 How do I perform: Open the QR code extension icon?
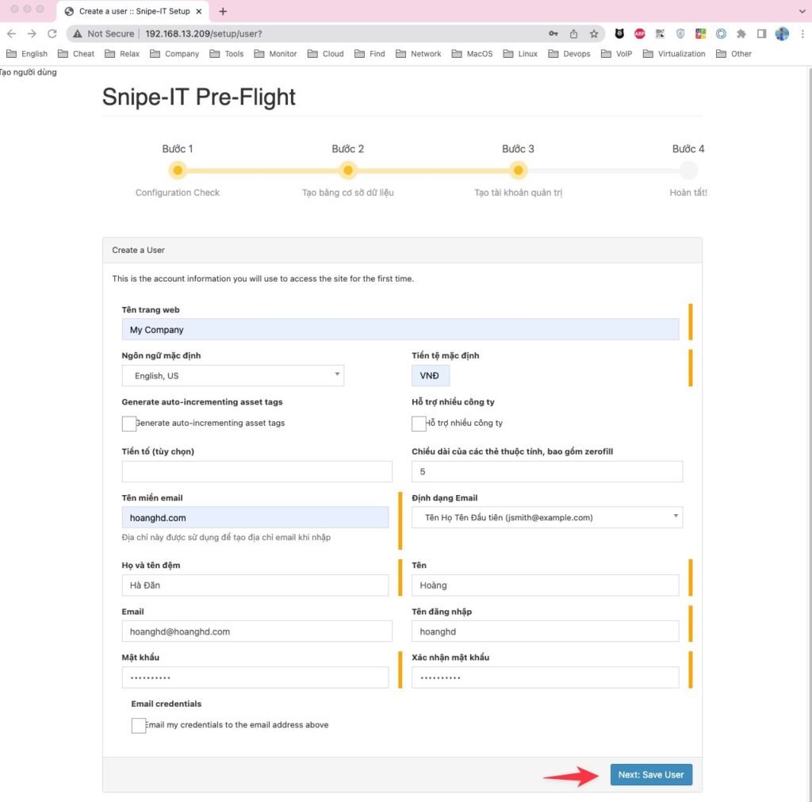point(660,33)
